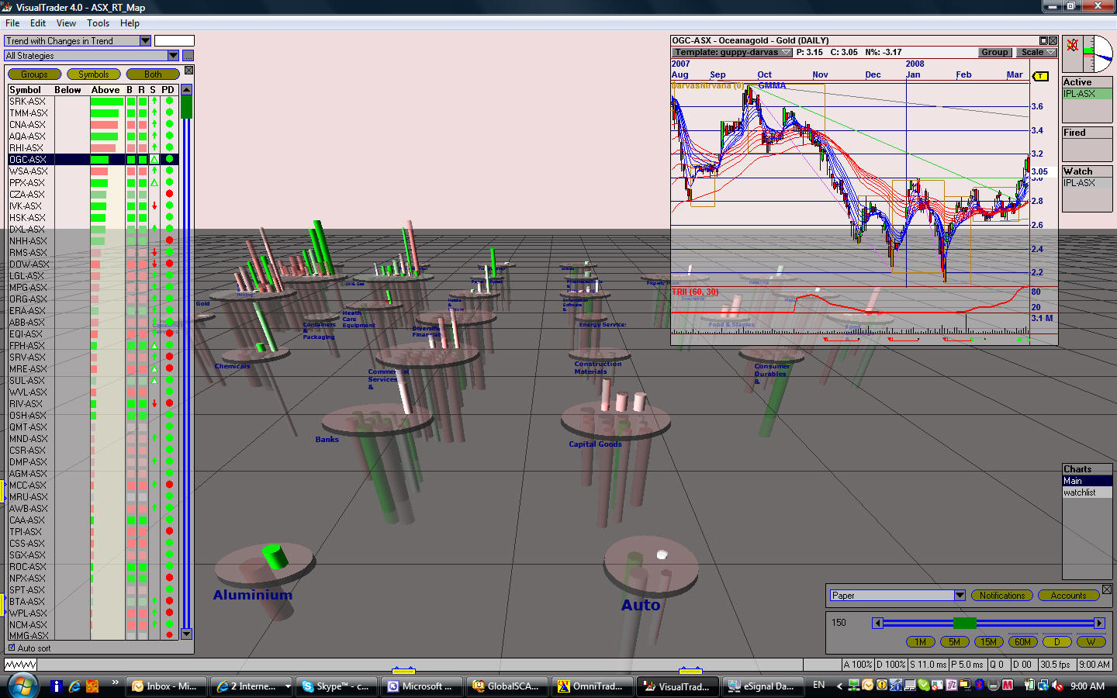The height and width of the screenshot is (698, 1117).
Task: Click the green symbol list scrollbar thumb
Action: [186, 107]
